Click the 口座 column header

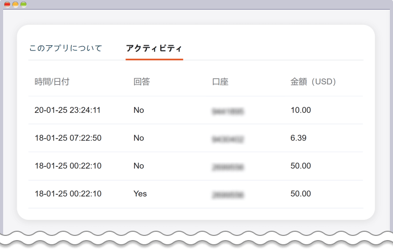[x=220, y=82]
